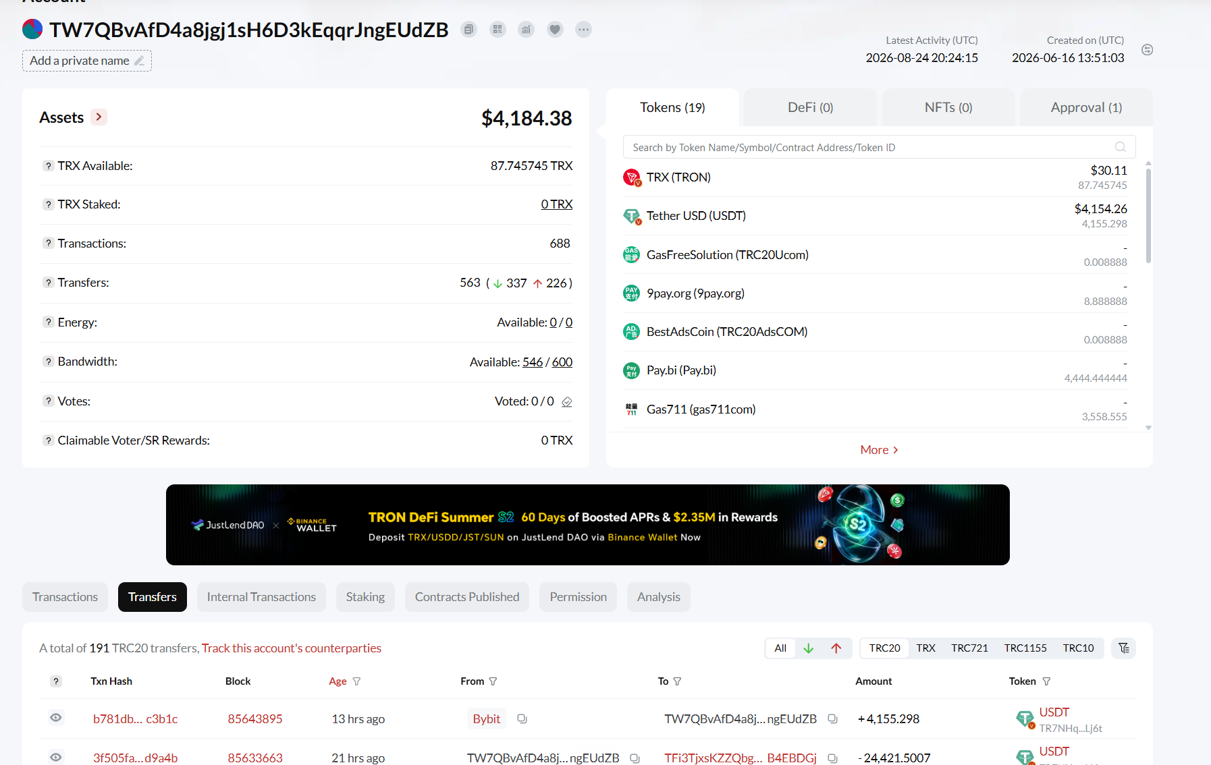Click help icon next to TRX Available
The width and height of the screenshot is (1211, 765).
click(49, 166)
